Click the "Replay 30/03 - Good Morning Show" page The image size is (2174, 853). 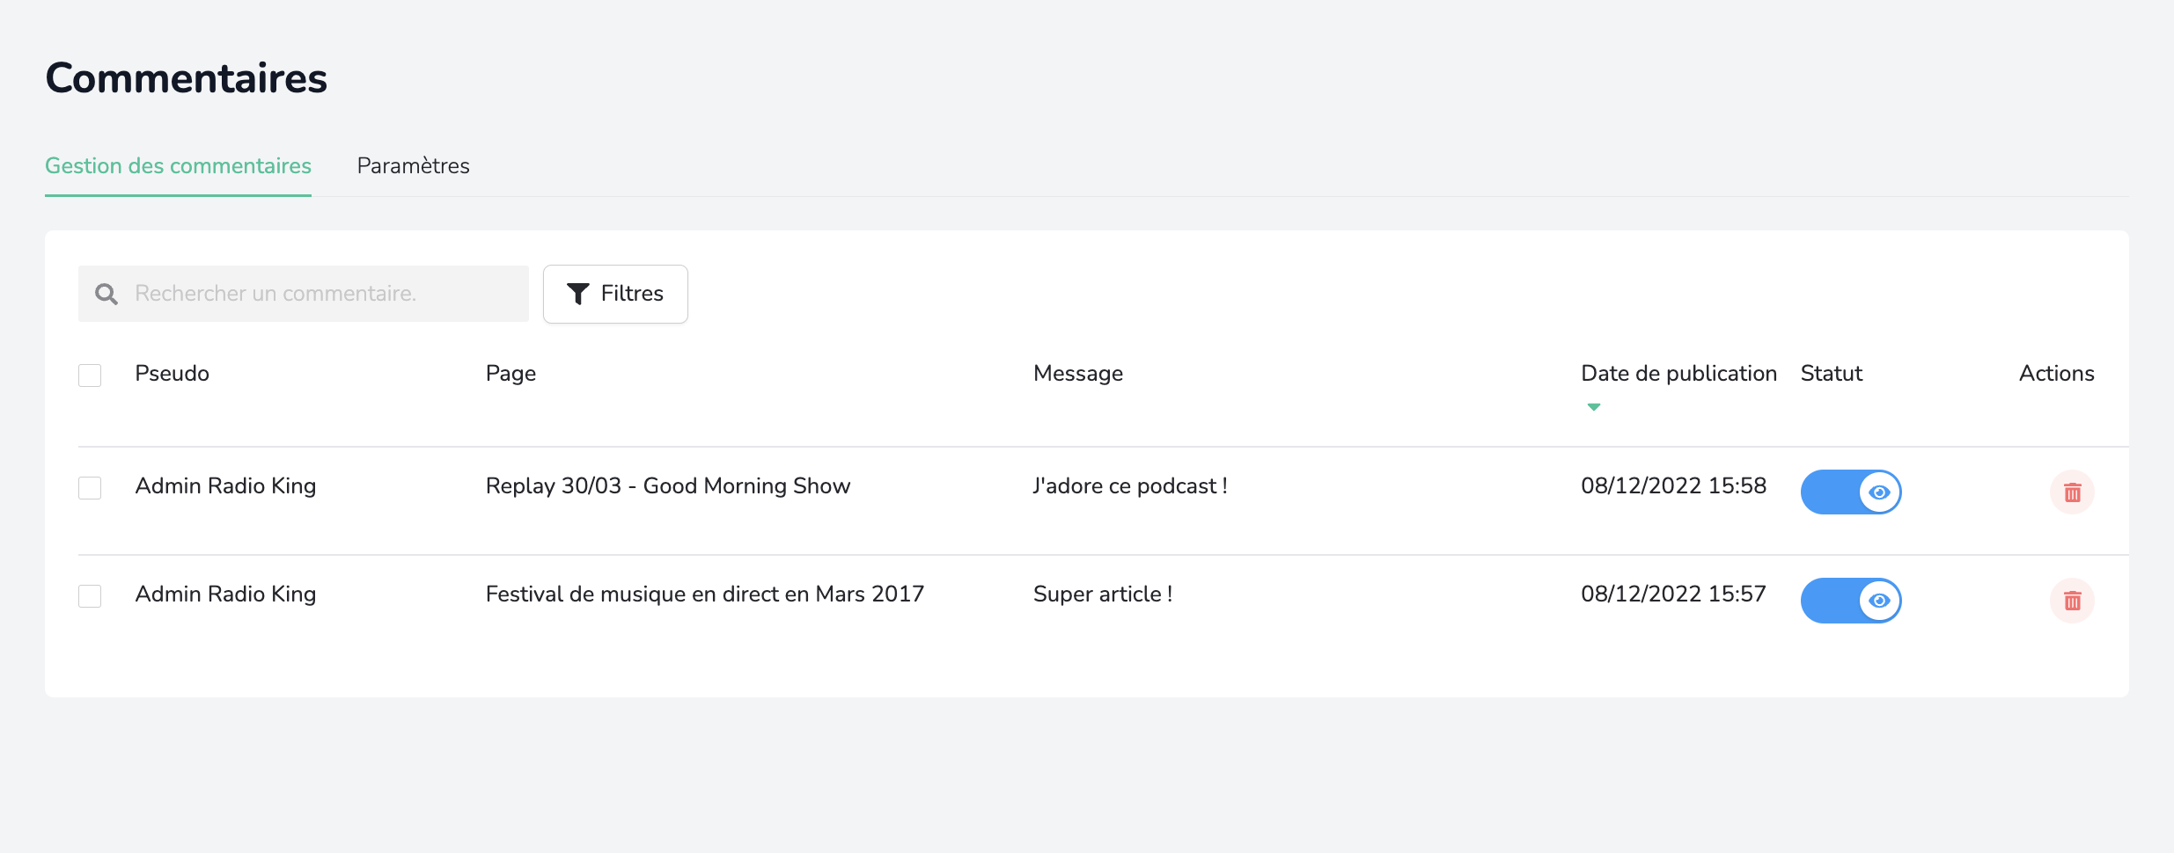click(667, 486)
